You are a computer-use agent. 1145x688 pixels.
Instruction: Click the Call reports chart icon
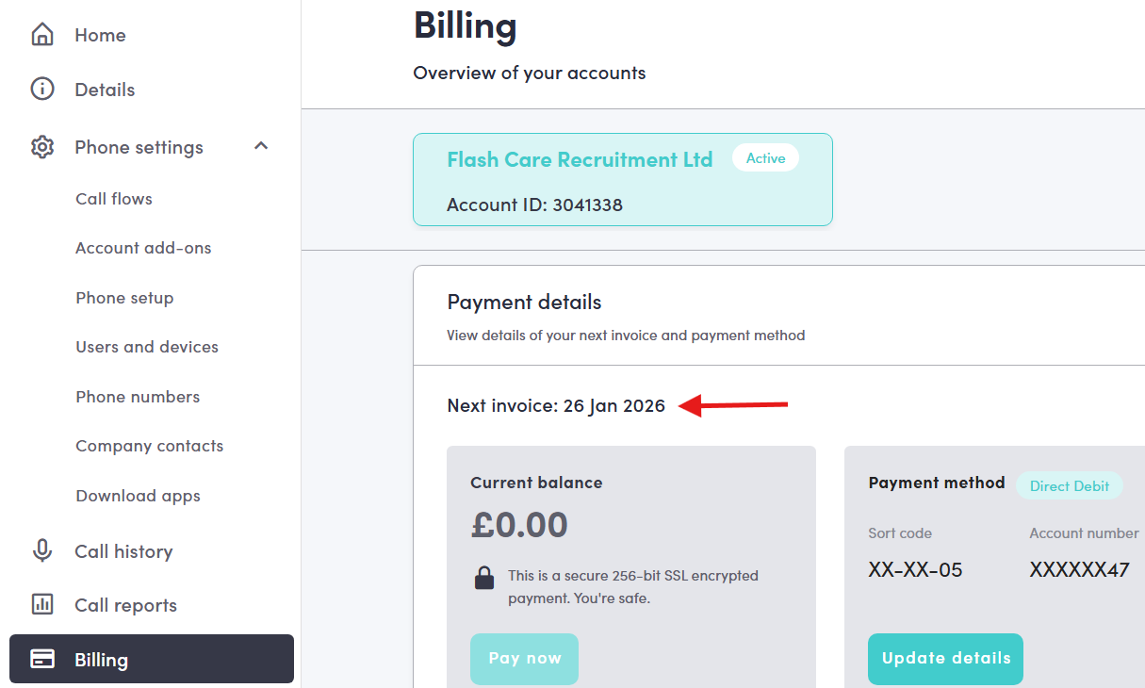pos(42,605)
